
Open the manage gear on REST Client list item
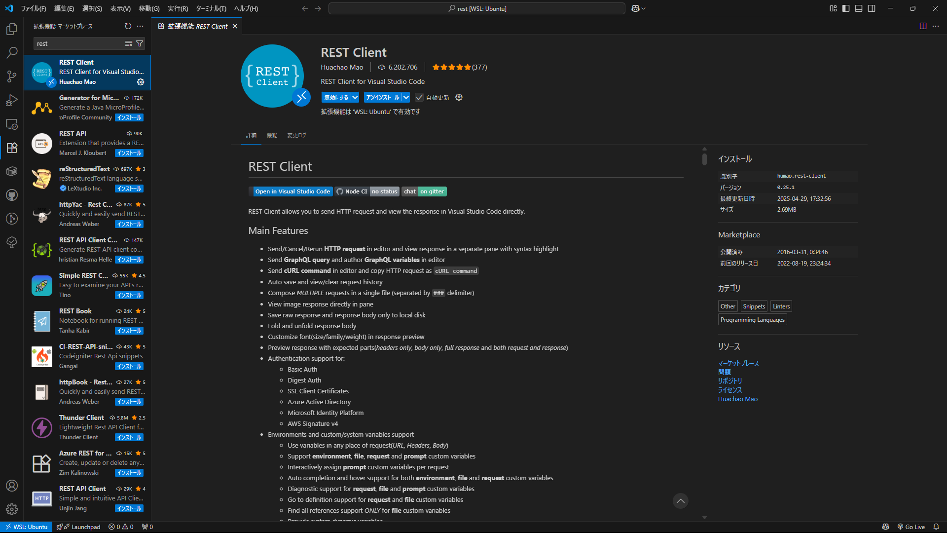click(141, 82)
